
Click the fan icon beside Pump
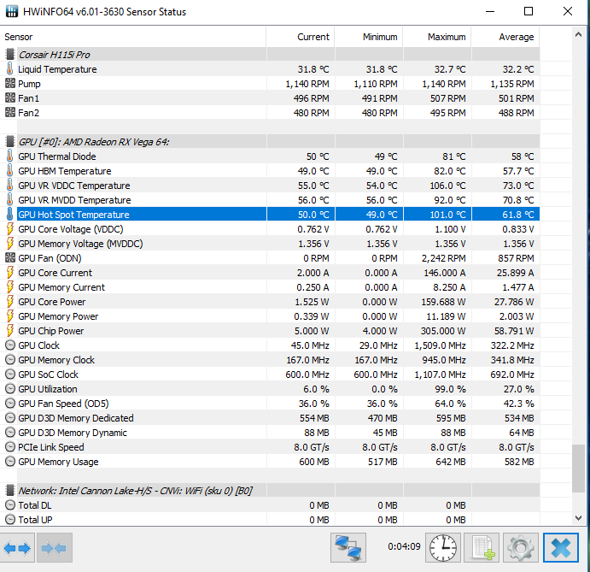coord(10,83)
